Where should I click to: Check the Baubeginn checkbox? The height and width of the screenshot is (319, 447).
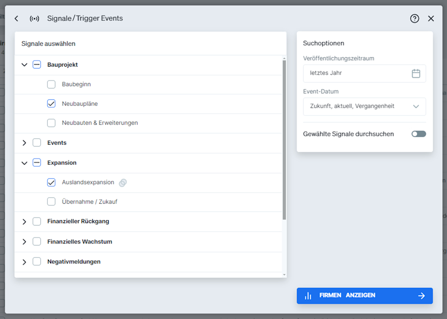51,84
